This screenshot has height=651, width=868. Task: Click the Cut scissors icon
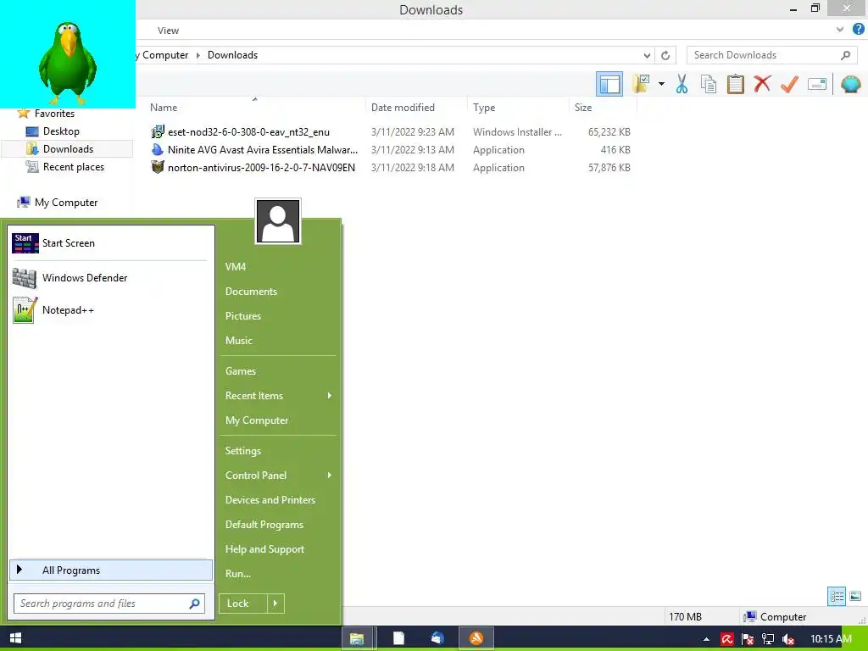click(x=682, y=84)
